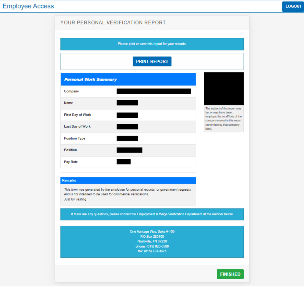Select the Company row label
The width and height of the screenshot is (305, 287).
click(x=71, y=91)
